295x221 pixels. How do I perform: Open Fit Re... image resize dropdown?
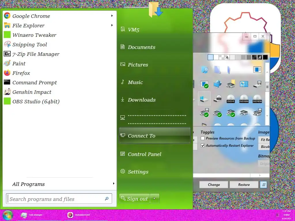264,140
